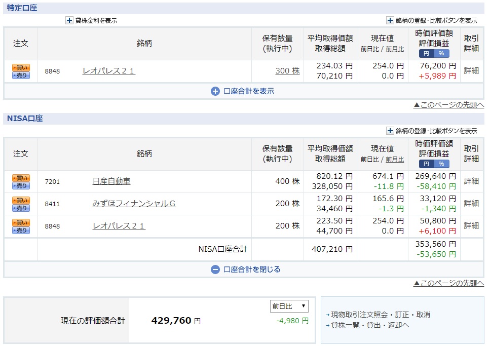Open the 前日比 dropdown near evaluation total
This screenshot has height=346, width=489.
pyautogui.click(x=289, y=306)
